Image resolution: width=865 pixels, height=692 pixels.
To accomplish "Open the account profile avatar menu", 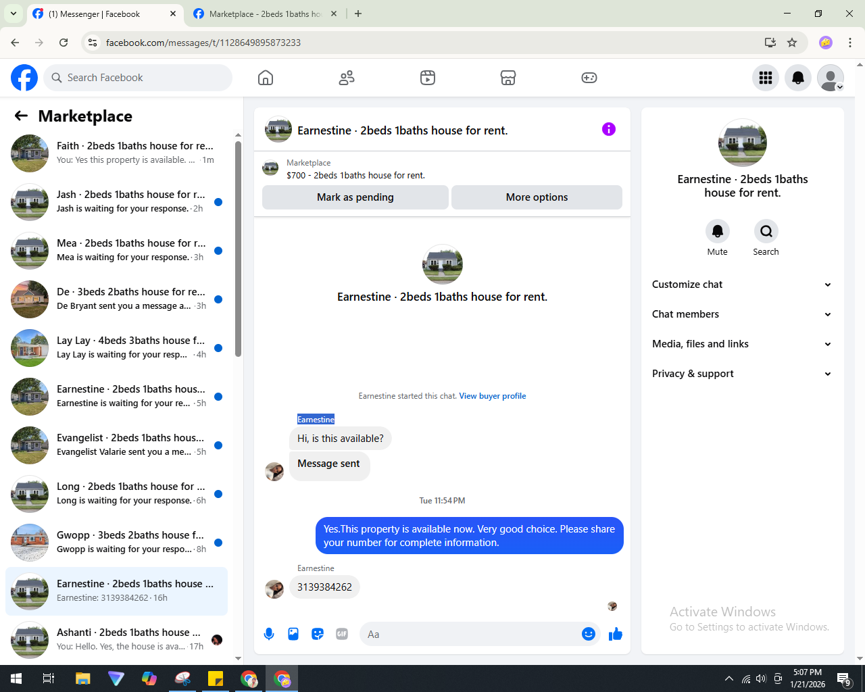I will (831, 78).
